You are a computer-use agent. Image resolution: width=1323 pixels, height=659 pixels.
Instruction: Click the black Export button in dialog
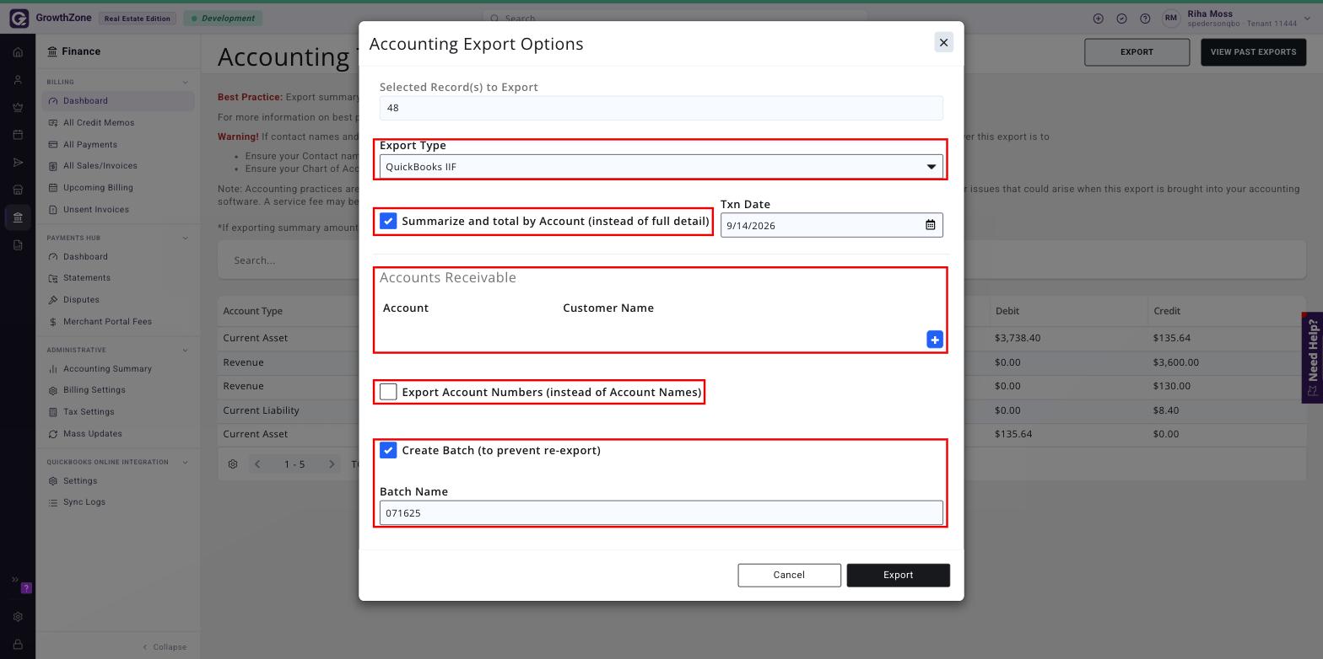coord(898,576)
